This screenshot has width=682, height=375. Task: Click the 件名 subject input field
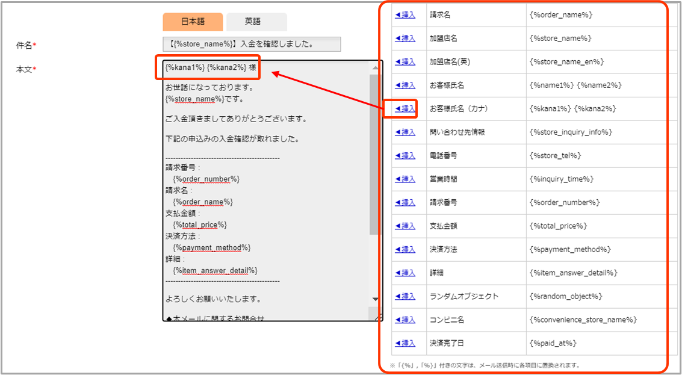pyautogui.click(x=252, y=44)
